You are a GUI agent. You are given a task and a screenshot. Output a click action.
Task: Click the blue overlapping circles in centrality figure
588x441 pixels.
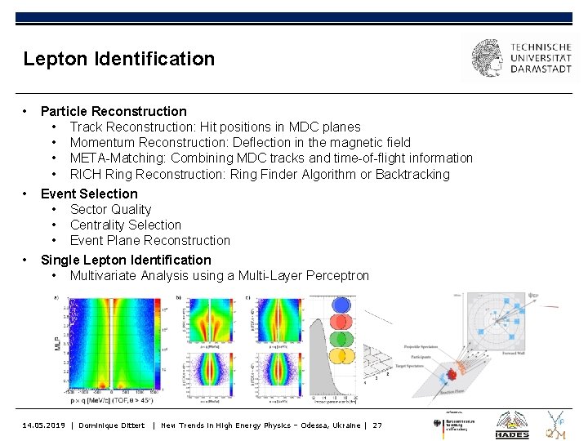point(341,305)
